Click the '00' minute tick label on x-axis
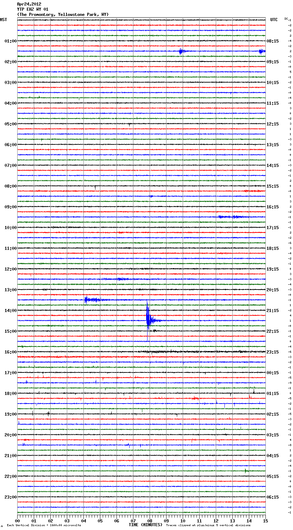 click(17, 521)
